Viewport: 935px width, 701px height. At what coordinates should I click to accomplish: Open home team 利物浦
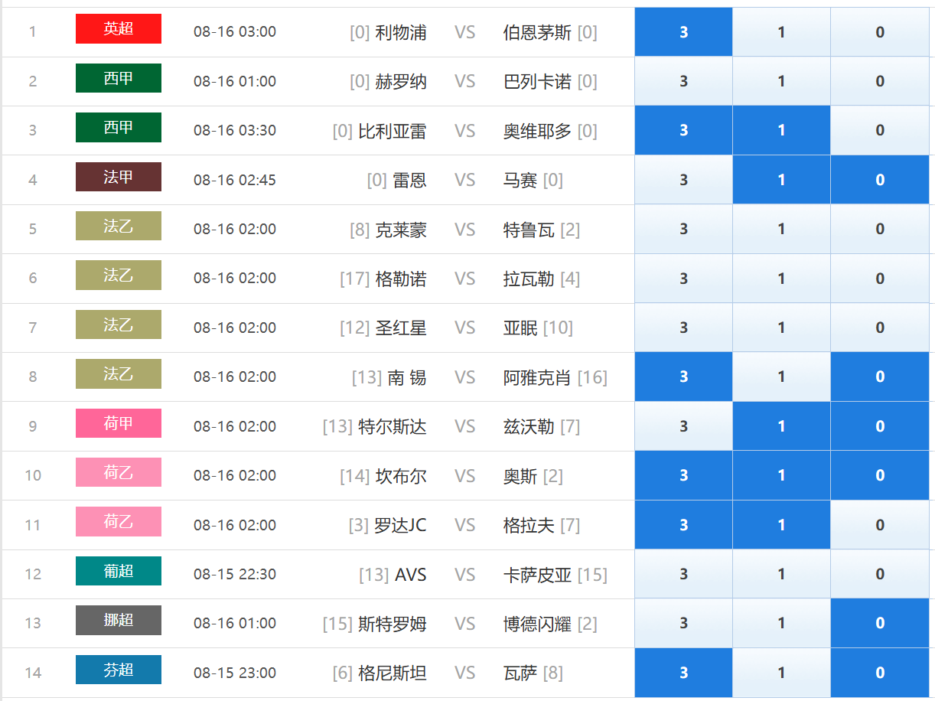pyautogui.click(x=401, y=32)
